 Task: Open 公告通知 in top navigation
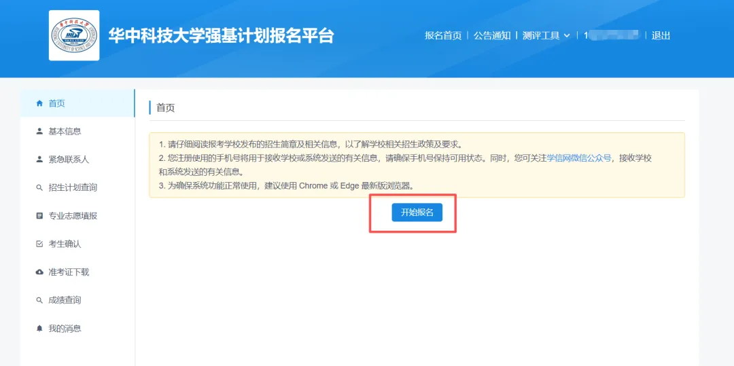492,35
